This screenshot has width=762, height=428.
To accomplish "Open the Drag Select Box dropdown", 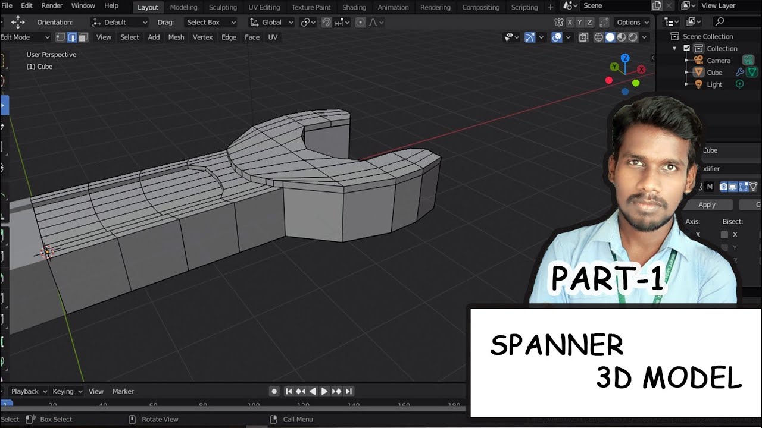I will (210, 22).
